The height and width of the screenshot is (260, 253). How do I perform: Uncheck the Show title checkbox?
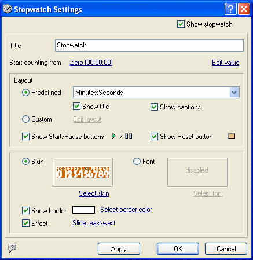point(76,107)
